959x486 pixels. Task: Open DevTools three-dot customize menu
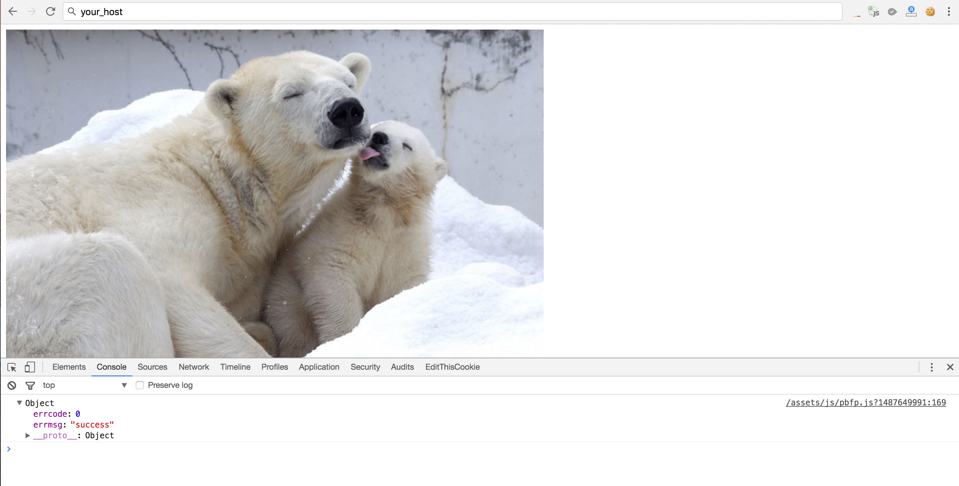click(x=931, y=367)
